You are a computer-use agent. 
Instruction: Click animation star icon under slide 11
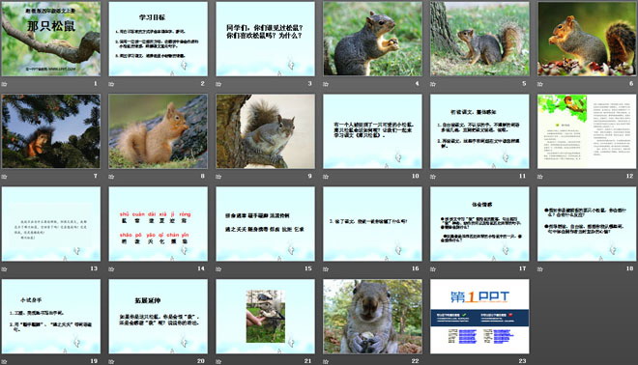[x=433, y=177]
